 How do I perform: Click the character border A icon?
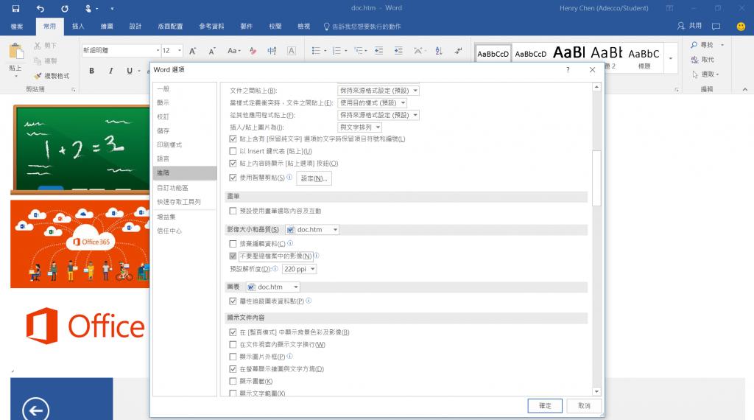[x=292, y=51]
